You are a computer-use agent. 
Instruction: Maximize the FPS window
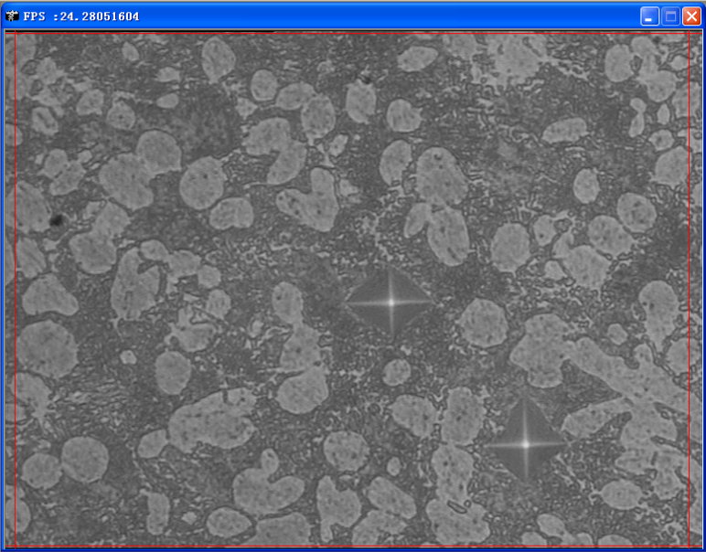[670, 16]
